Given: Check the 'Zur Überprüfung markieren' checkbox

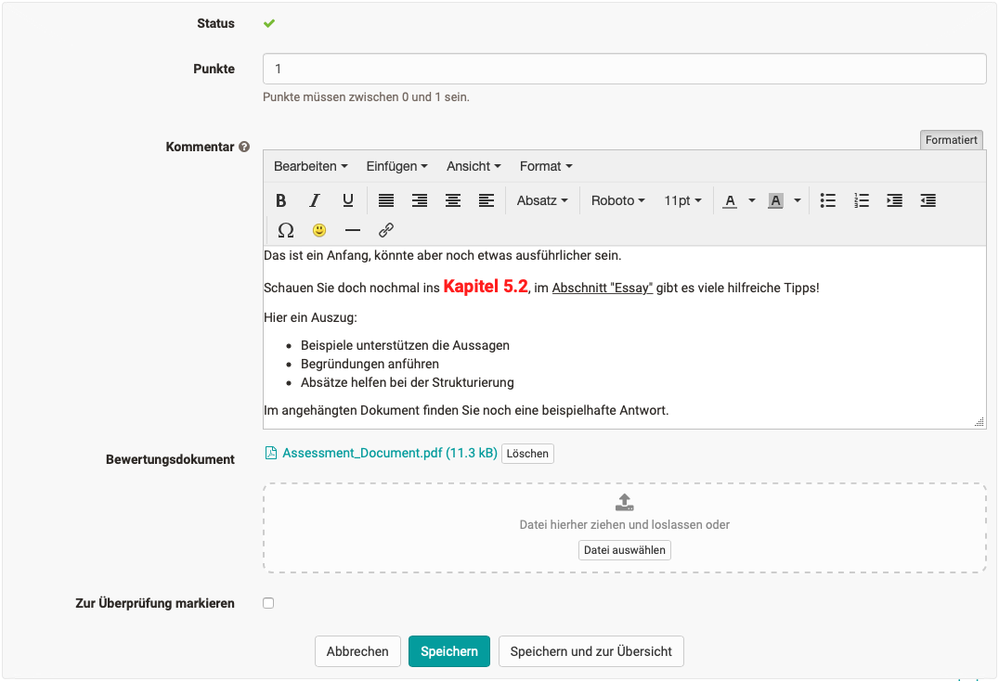Looking at the screenshot, I should coord(268,603).
